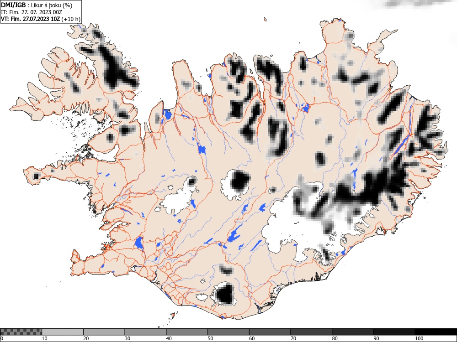Click the '70' label under the scale bar
This screenshot has width=457, height=342.
point(293,338)
